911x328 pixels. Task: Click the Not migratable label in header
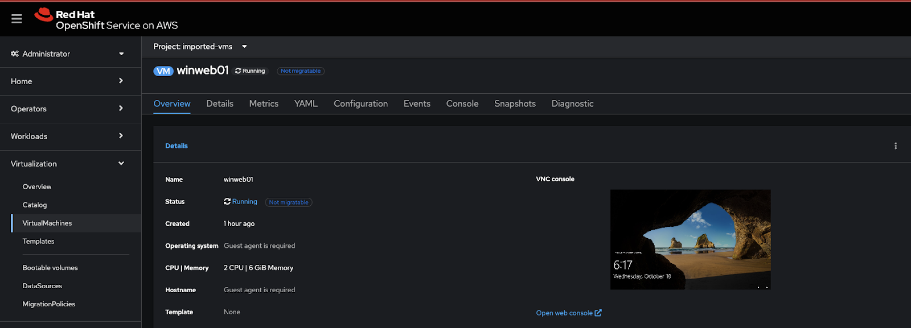301,71
